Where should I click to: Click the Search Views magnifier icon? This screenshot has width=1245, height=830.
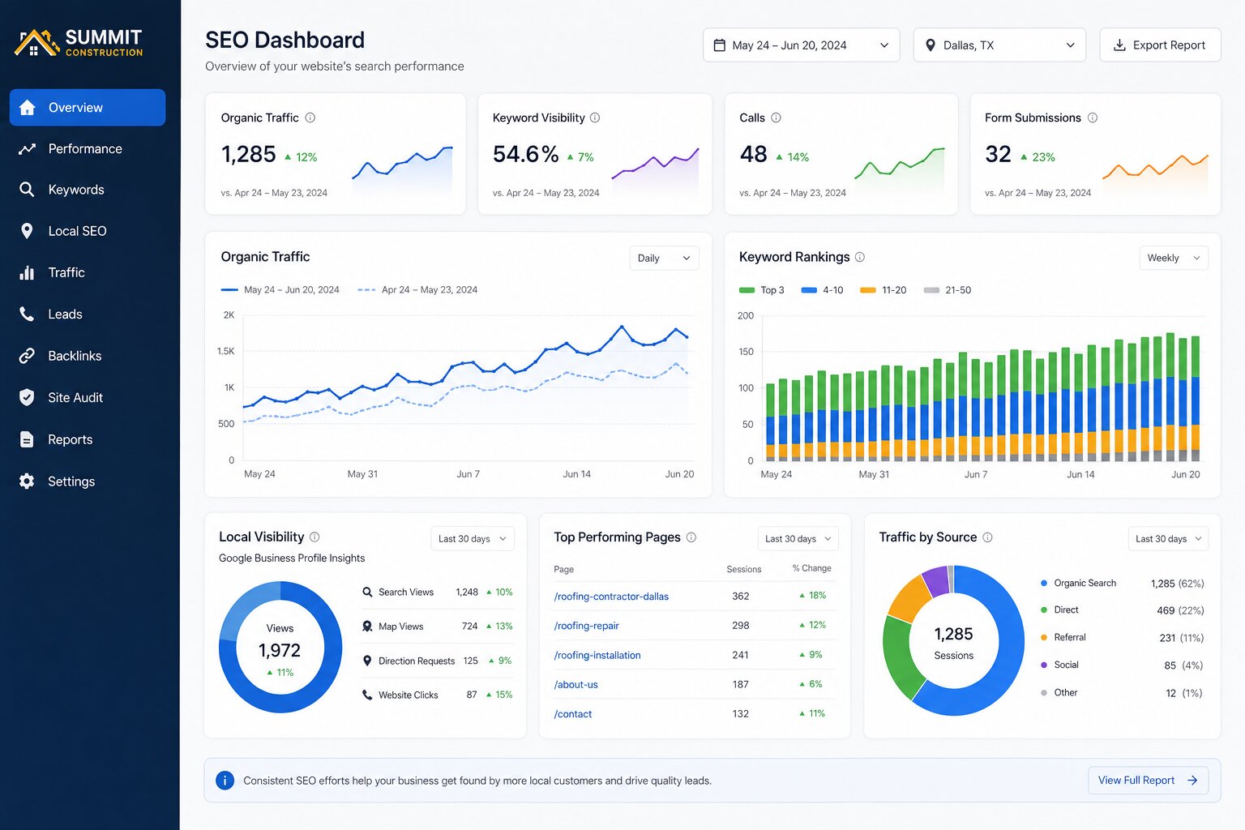pos(367,593)
